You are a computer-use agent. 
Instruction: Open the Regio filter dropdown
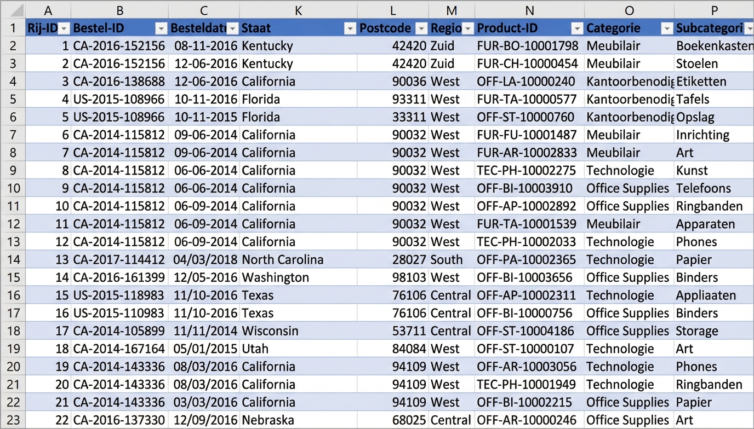click(467, 28)
